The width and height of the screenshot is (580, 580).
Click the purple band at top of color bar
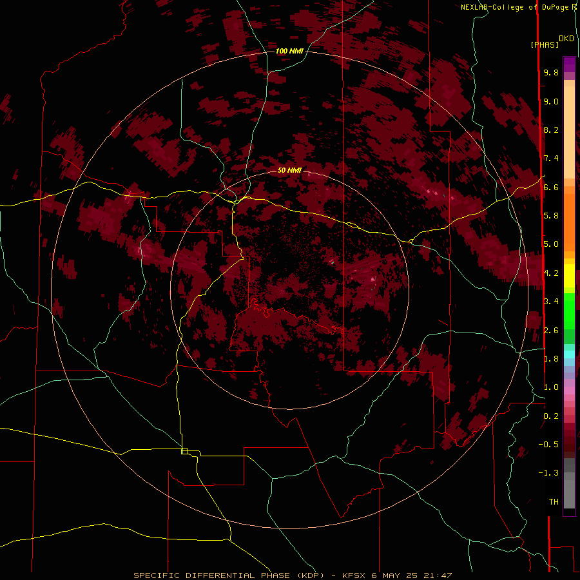(569, 64)
